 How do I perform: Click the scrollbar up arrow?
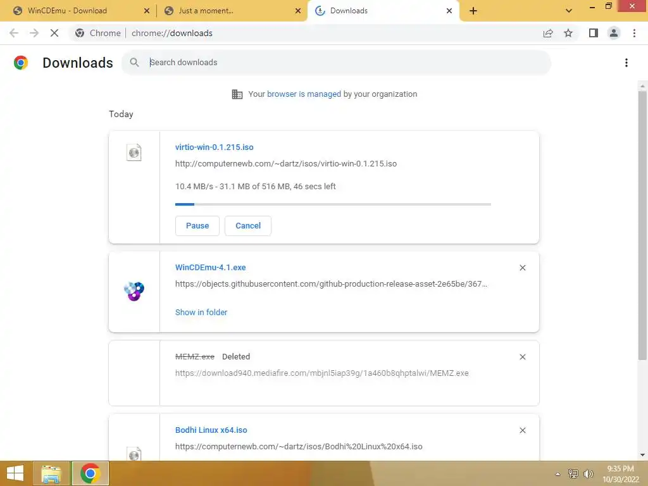[x=642, y=86]
